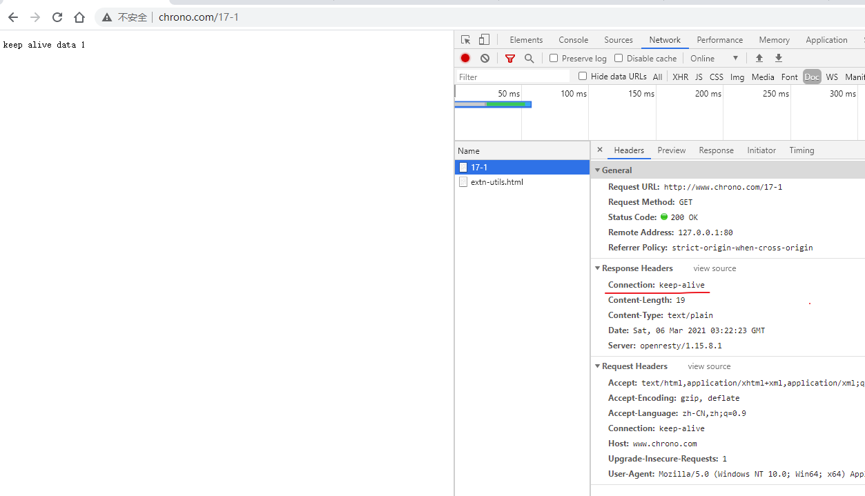
Task: Clear the network log
Action: [x=485, y=59]
